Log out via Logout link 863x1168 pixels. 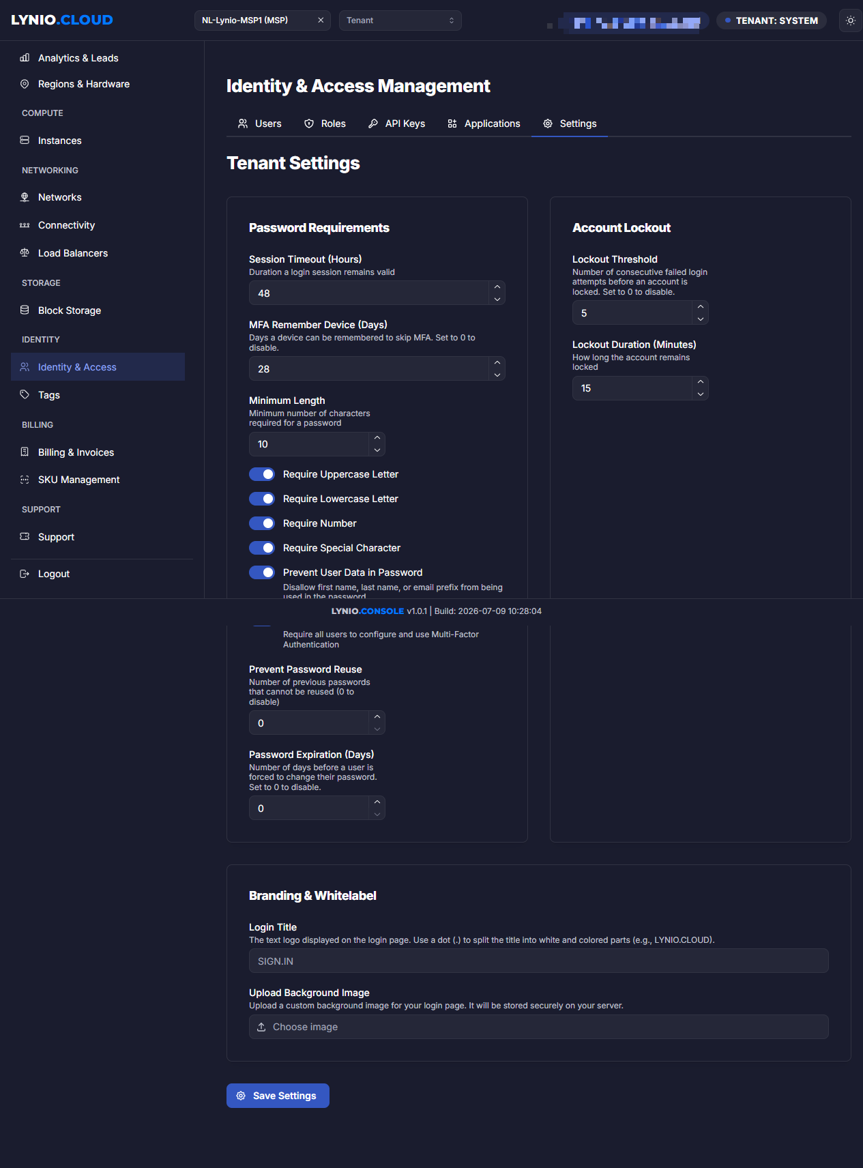point(98,574)
